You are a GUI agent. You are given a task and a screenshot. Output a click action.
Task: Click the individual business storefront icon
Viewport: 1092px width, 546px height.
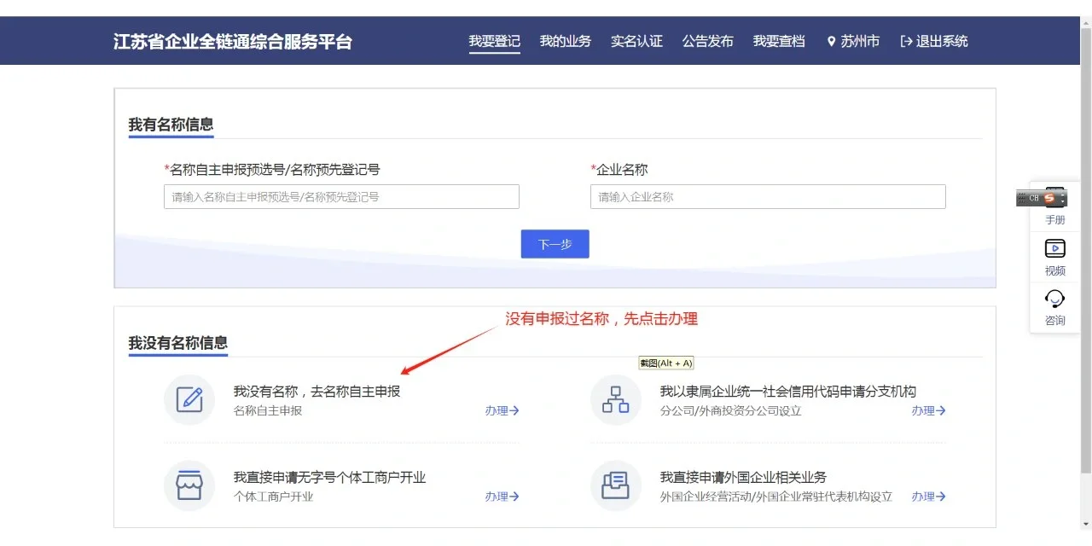coord(189,485)
